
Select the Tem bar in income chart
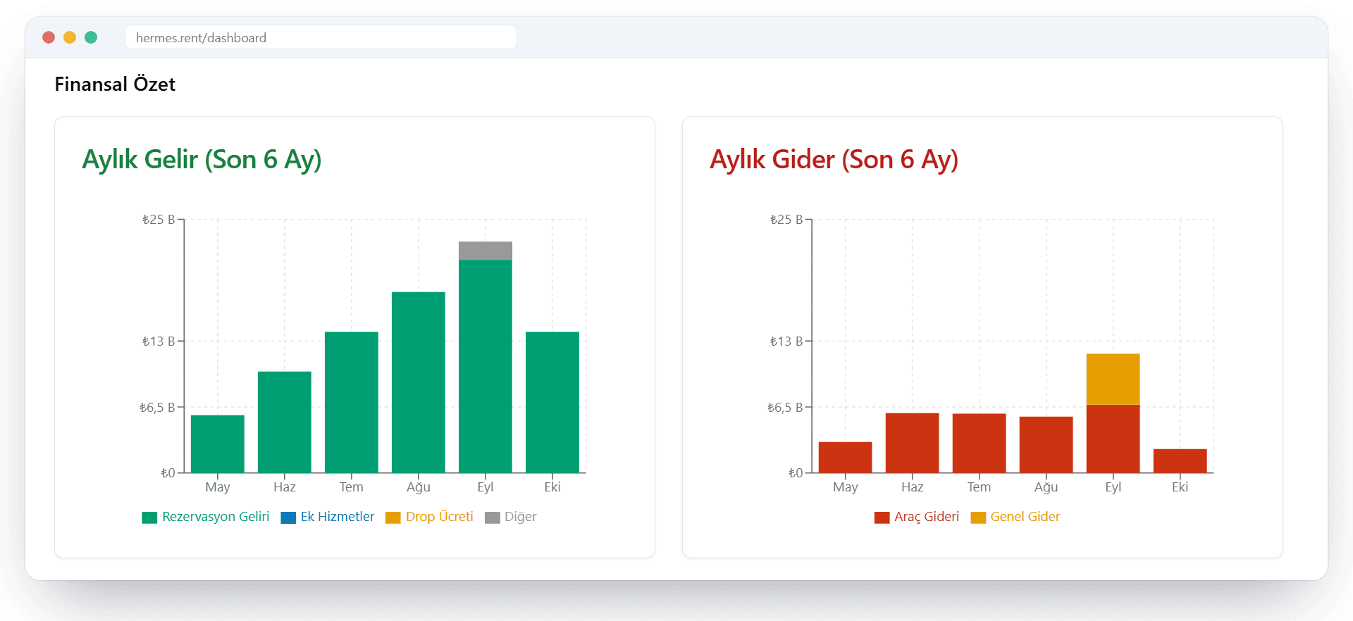pyautogui.click(x=352, y=403)
